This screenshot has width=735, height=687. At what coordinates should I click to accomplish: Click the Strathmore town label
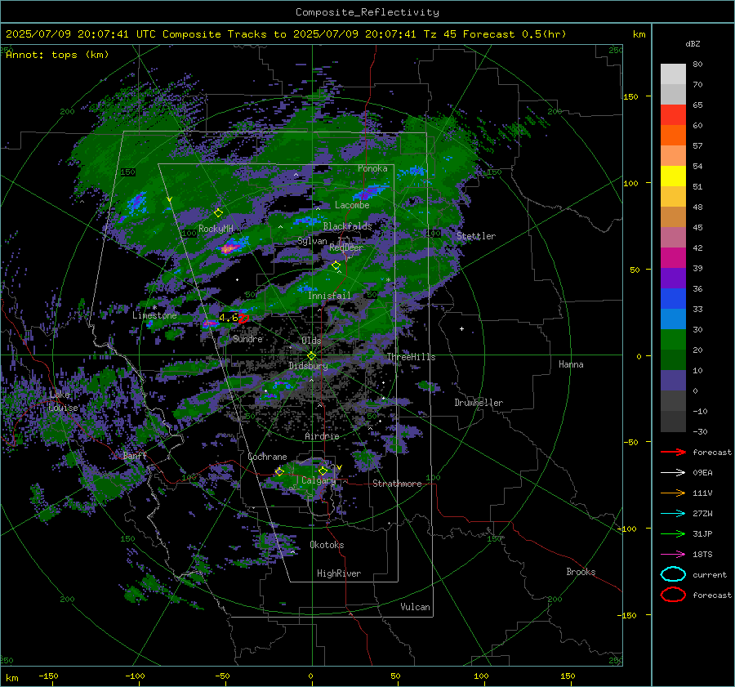tap(397, 484)
